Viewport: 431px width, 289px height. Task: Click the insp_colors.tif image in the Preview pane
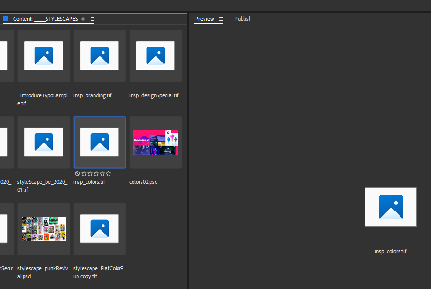[x=391, y=207]
